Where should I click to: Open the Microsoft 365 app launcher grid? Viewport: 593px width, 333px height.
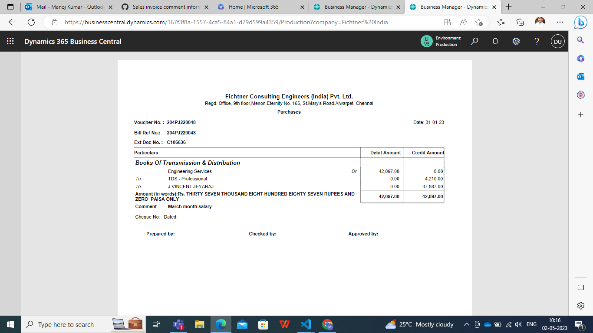click(10, 41)
